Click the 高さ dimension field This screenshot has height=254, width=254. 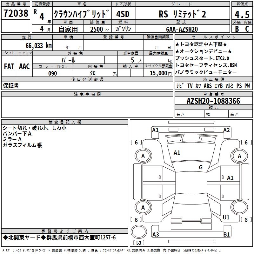click(240, 114)
